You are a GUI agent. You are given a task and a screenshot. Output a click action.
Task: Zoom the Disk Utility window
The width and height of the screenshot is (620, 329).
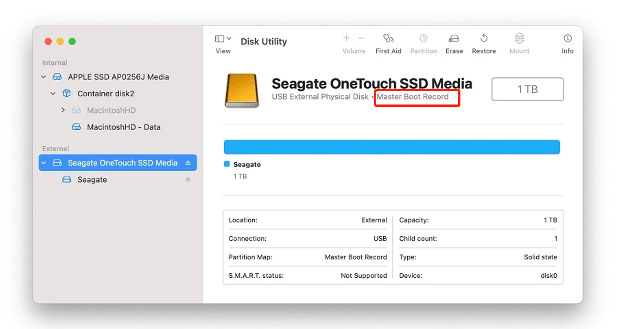click(x=72, y=42)
